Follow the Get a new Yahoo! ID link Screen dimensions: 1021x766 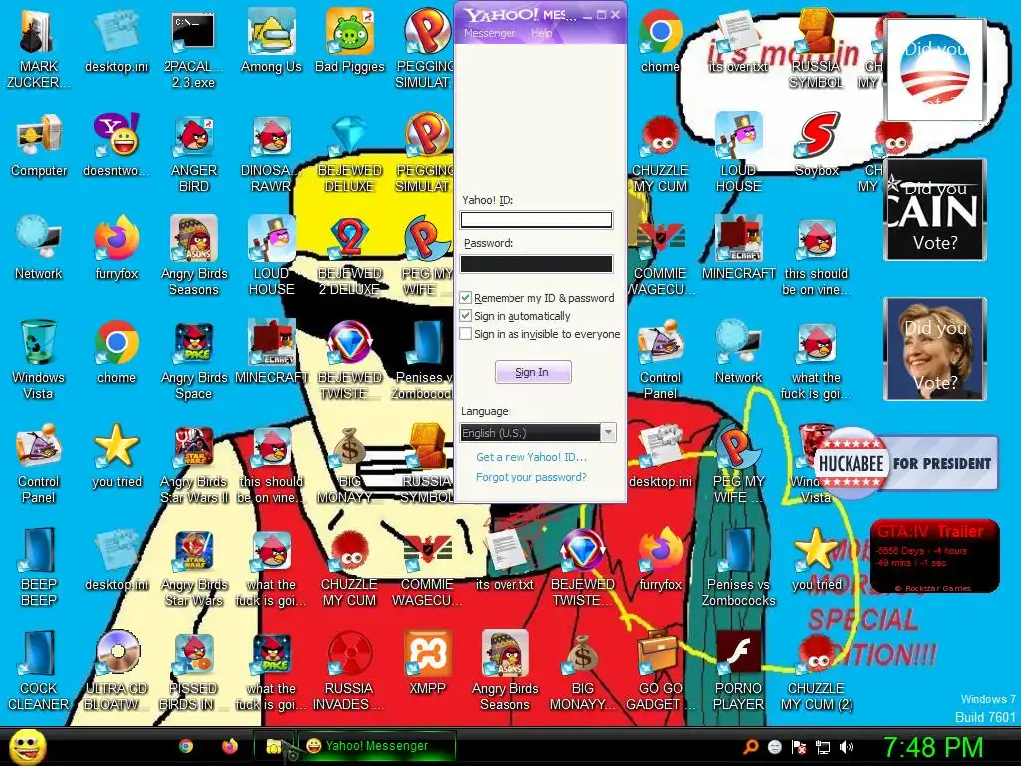coord(531,457)
